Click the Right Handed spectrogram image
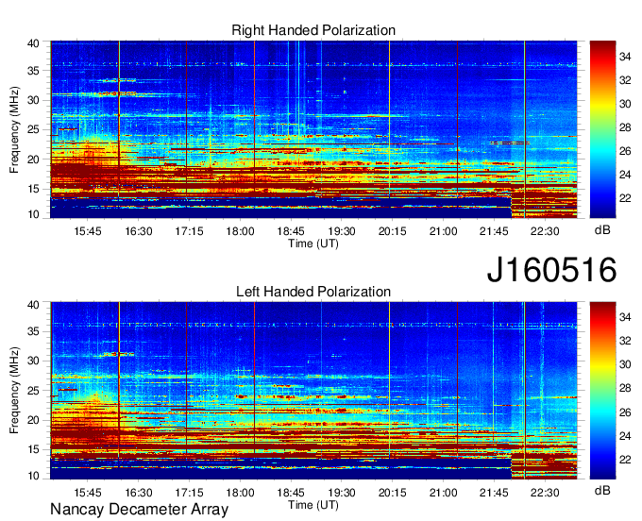 click(313, 129)
